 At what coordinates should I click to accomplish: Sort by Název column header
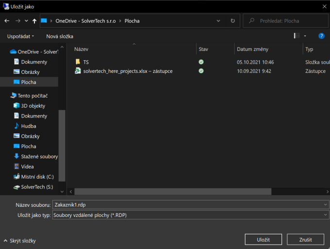tap(81, 49)
